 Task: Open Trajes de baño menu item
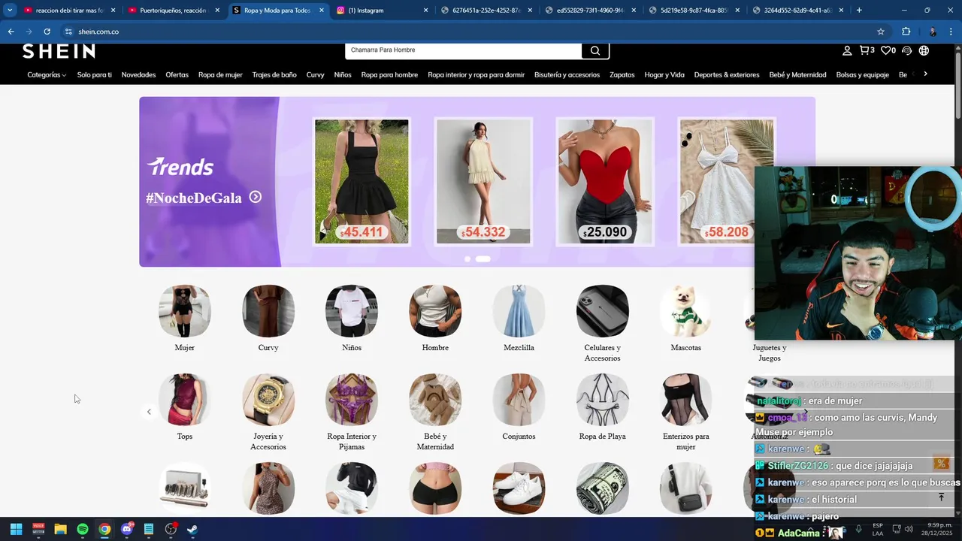(x=274, y=74)
